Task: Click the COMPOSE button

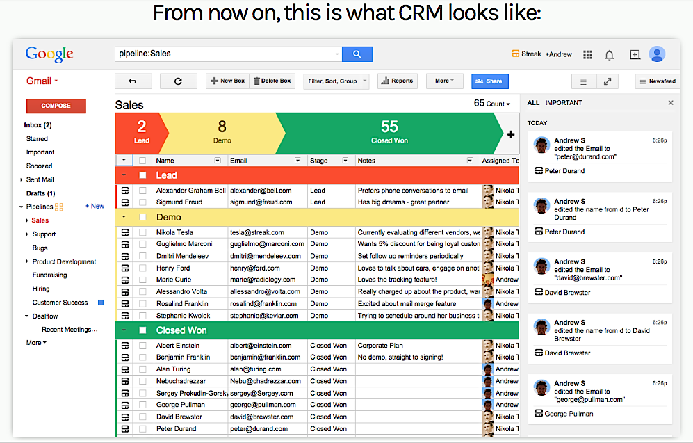Action: coord(56,106)
